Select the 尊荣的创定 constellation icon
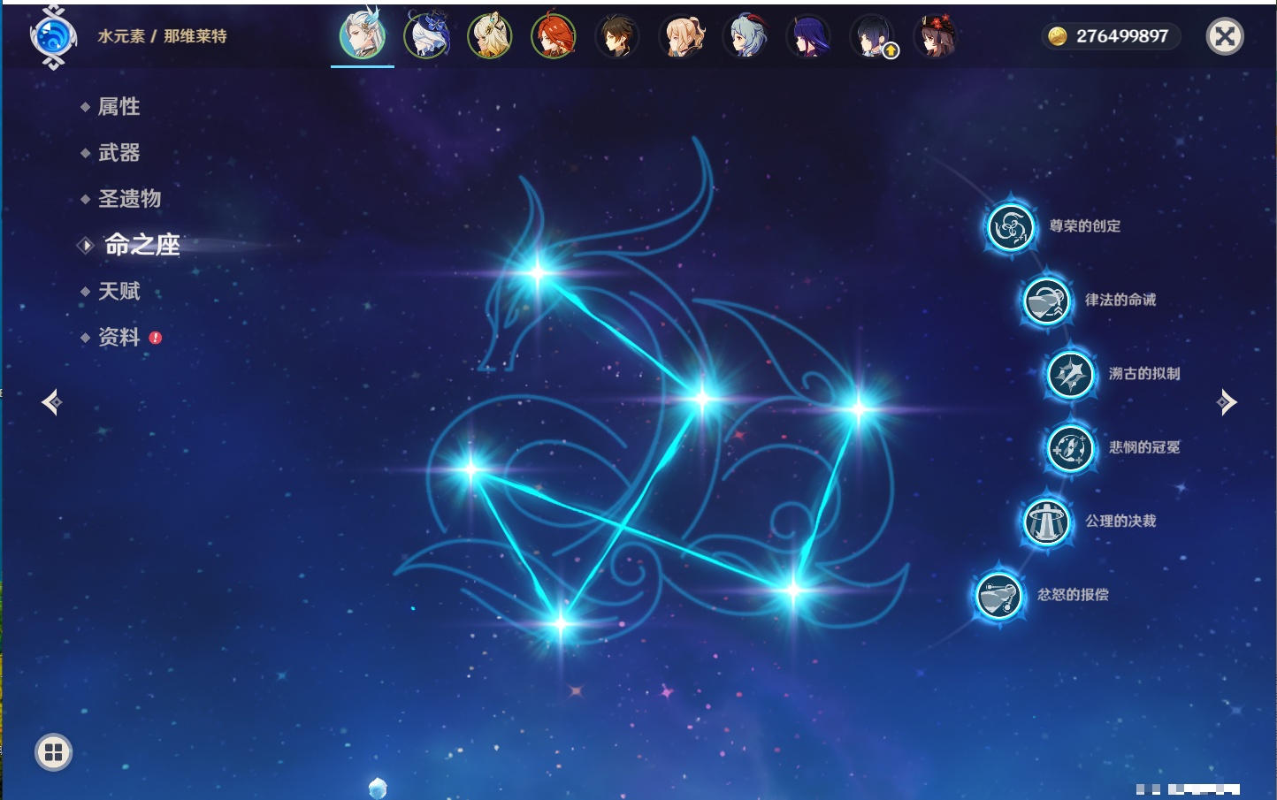 tap(1010, 227)
